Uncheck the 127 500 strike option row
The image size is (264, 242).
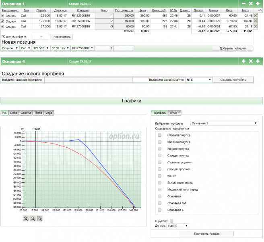(2, 27)
